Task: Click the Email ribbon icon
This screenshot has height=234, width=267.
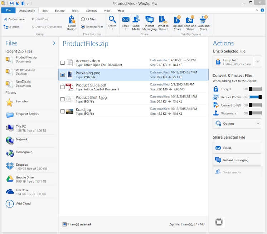Action: coord(126,19)
